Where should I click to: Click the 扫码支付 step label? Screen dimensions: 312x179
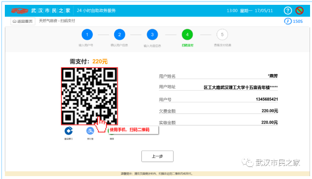(x=187, y=45)
